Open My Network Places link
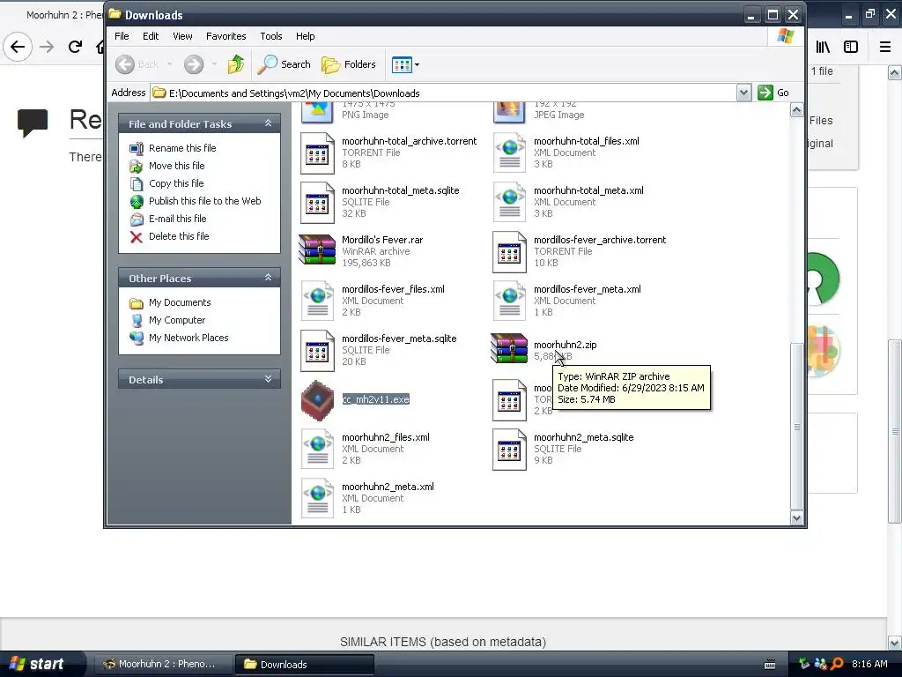 pos(189,338)
